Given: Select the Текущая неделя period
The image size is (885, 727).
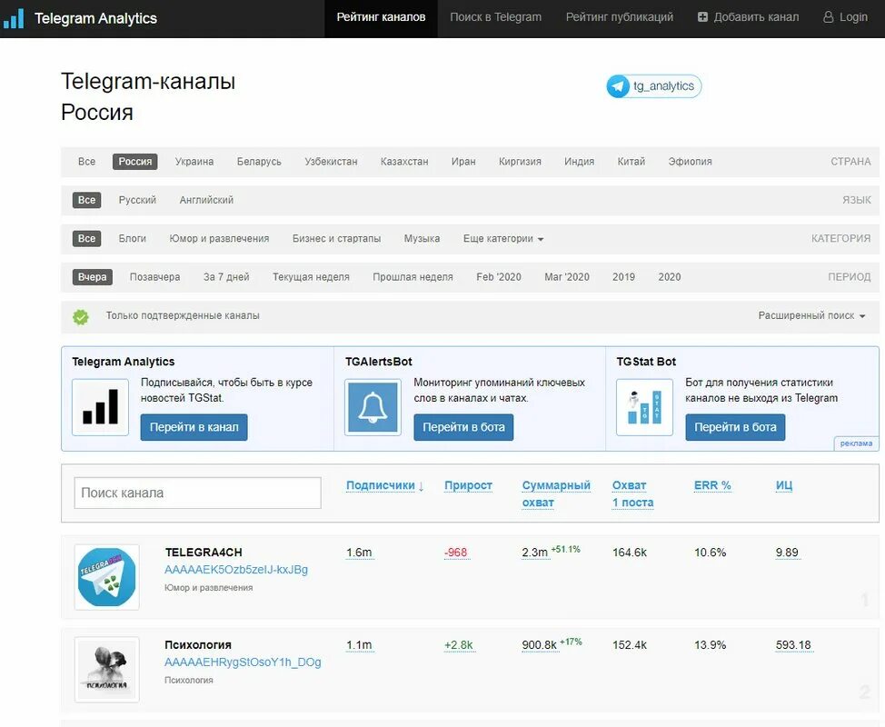Looking at the screenshot, I should 311,276.
